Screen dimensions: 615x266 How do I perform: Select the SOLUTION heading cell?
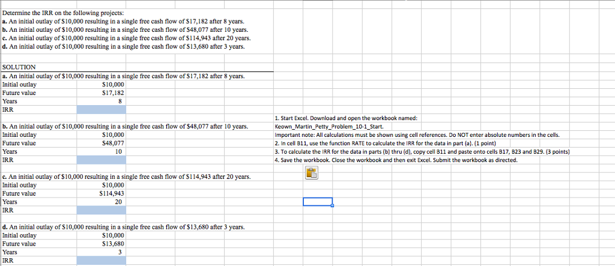click(x=19, y=68)
